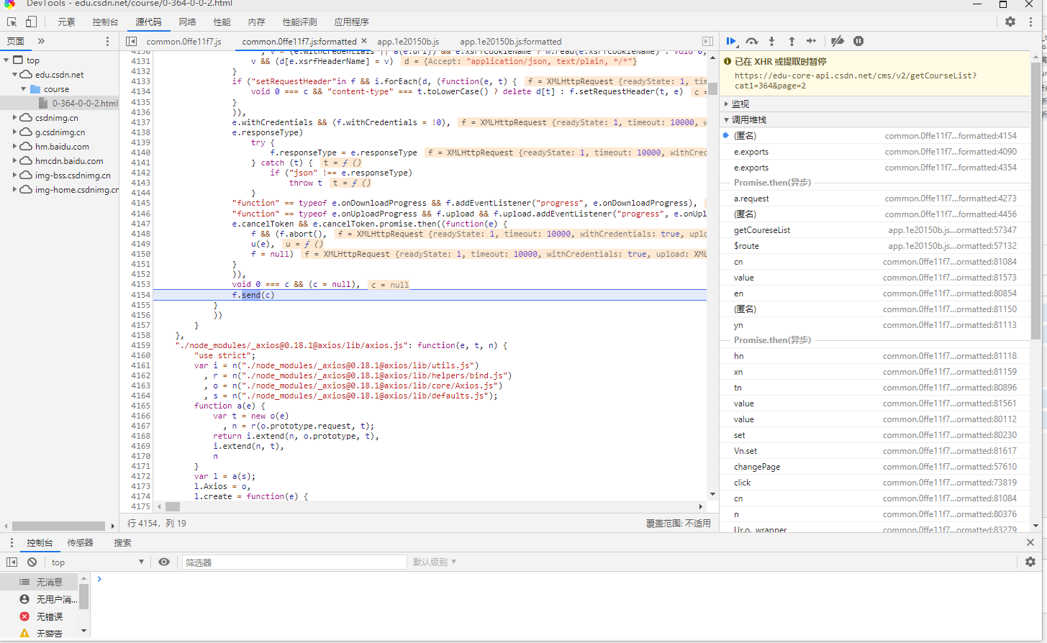The width and height of the screenshot is (1047, 643).
Task: Expand the csdnimg.cn tree node
Action: pyautogui.click(x=15, y=117)
